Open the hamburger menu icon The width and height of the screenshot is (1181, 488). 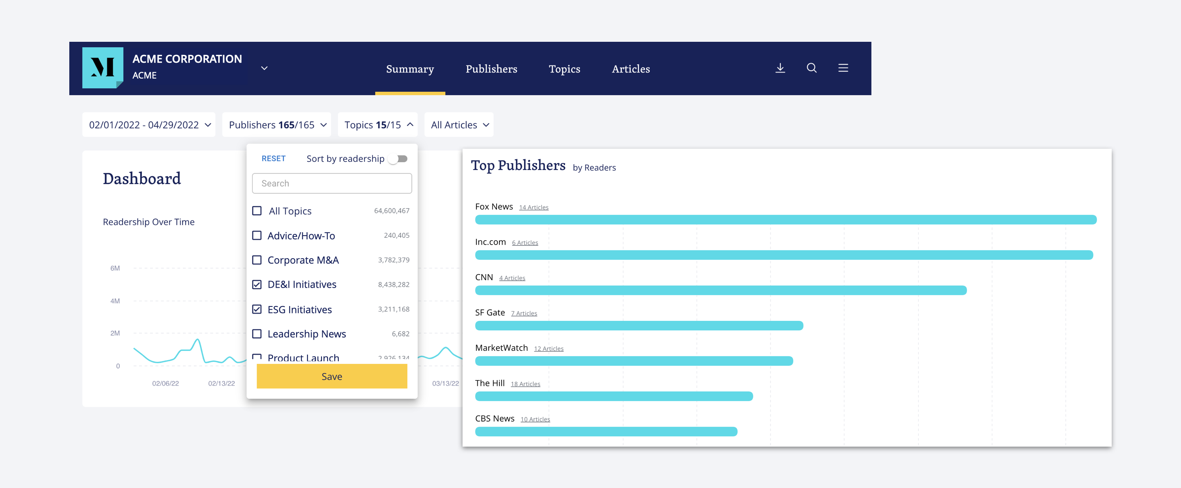pyautogui.click(x=843, y=68)
